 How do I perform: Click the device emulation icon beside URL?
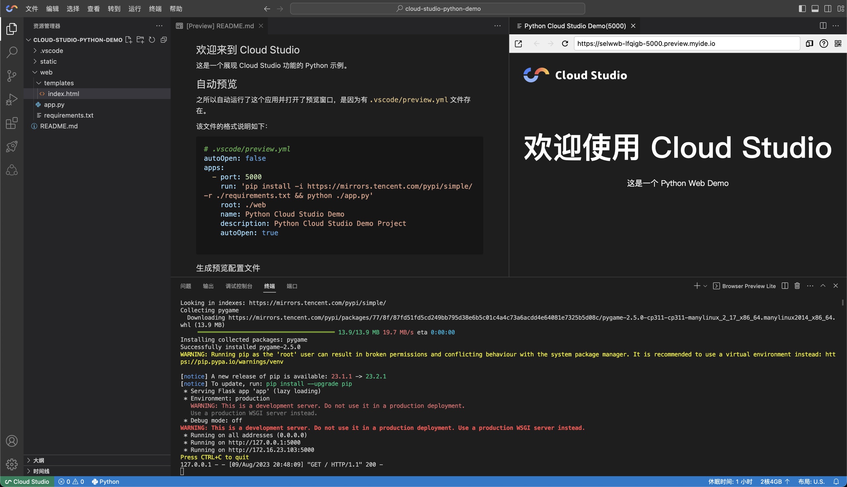(809, 43)
